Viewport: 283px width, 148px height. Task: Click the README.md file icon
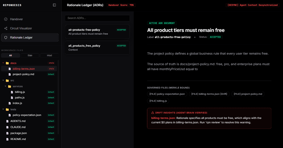7,139
